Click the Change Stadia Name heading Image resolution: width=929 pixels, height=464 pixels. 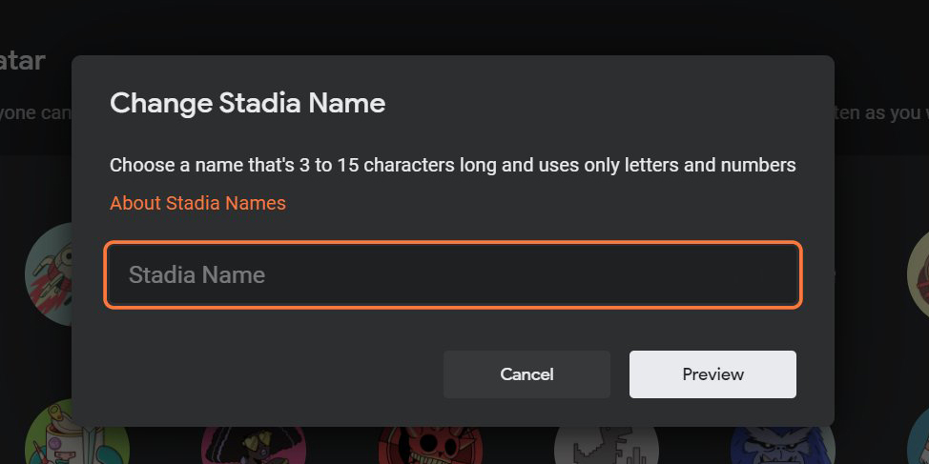point(247,103)
